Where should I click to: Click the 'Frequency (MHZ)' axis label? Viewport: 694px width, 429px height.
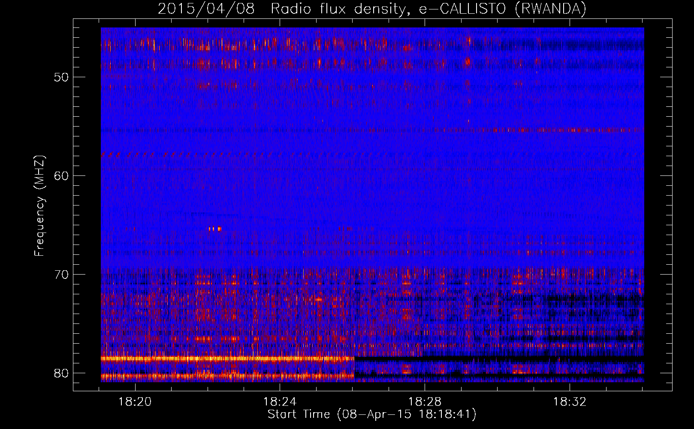click(39, 206)
